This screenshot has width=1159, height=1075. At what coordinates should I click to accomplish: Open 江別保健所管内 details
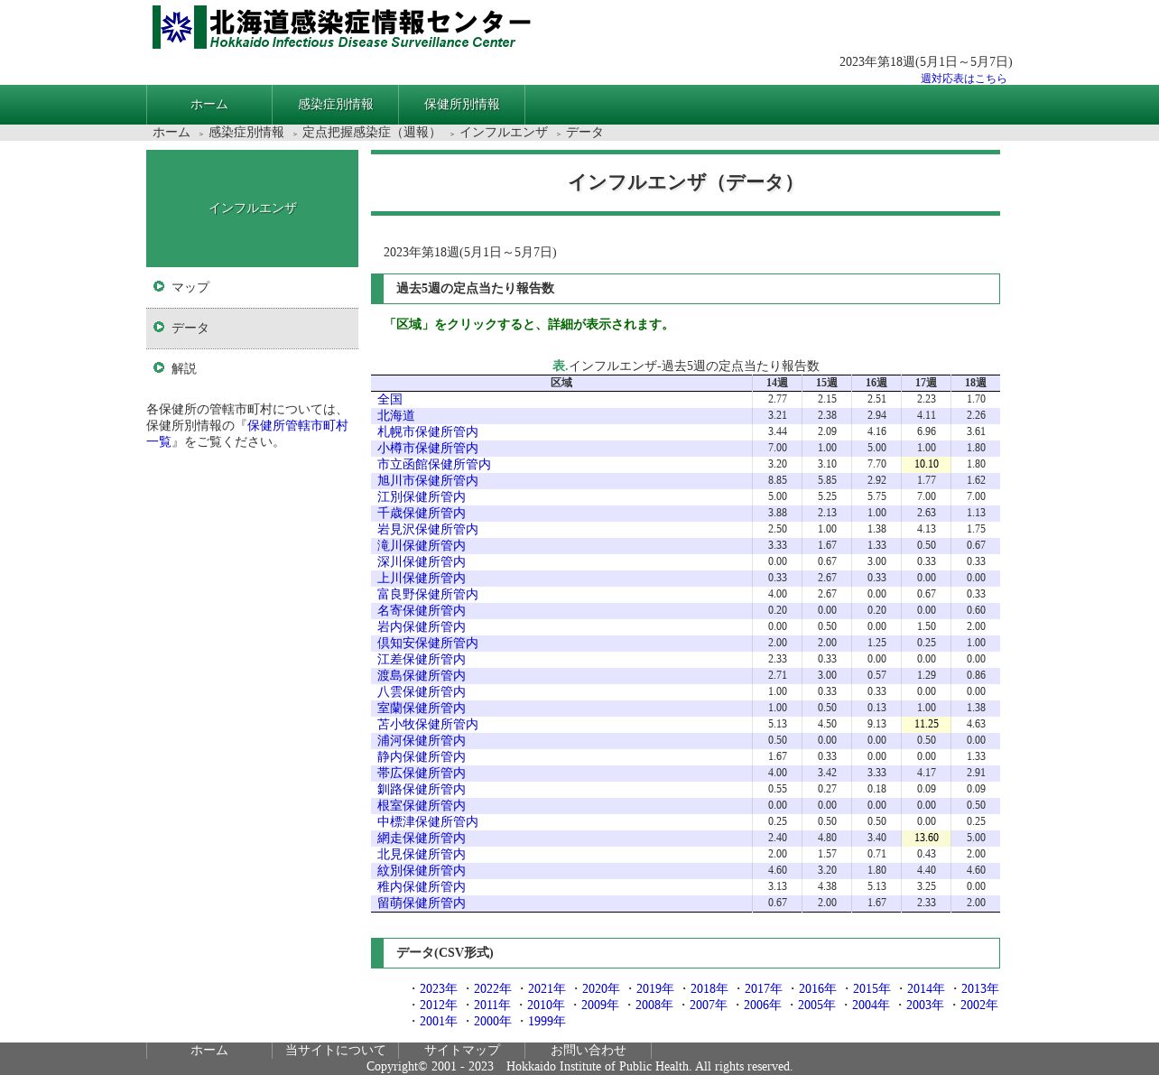[422, 496]
